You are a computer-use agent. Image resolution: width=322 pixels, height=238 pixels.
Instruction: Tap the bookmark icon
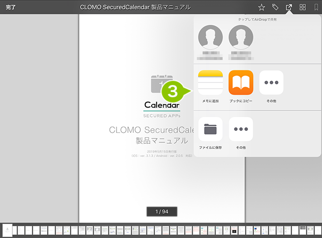point(316,7)
